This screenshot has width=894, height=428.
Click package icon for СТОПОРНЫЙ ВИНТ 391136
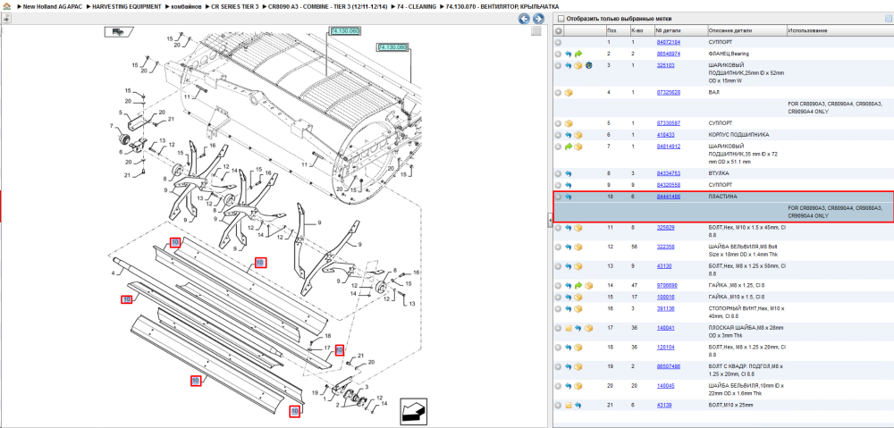pyautogui.click(x=578, y=309)
